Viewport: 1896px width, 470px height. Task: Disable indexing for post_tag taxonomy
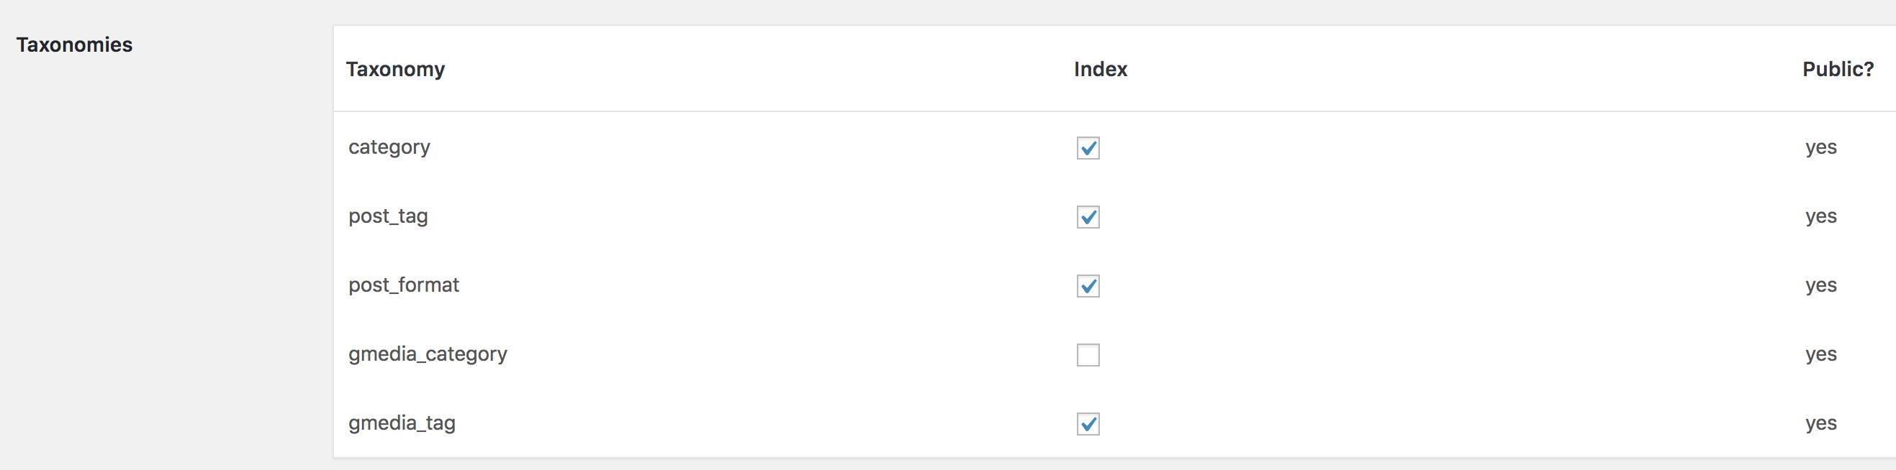point(1088,216)
